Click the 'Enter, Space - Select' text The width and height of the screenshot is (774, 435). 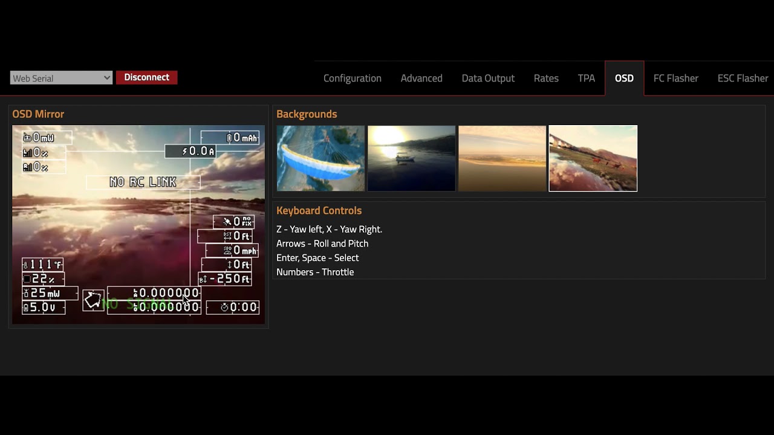(317, 257)
